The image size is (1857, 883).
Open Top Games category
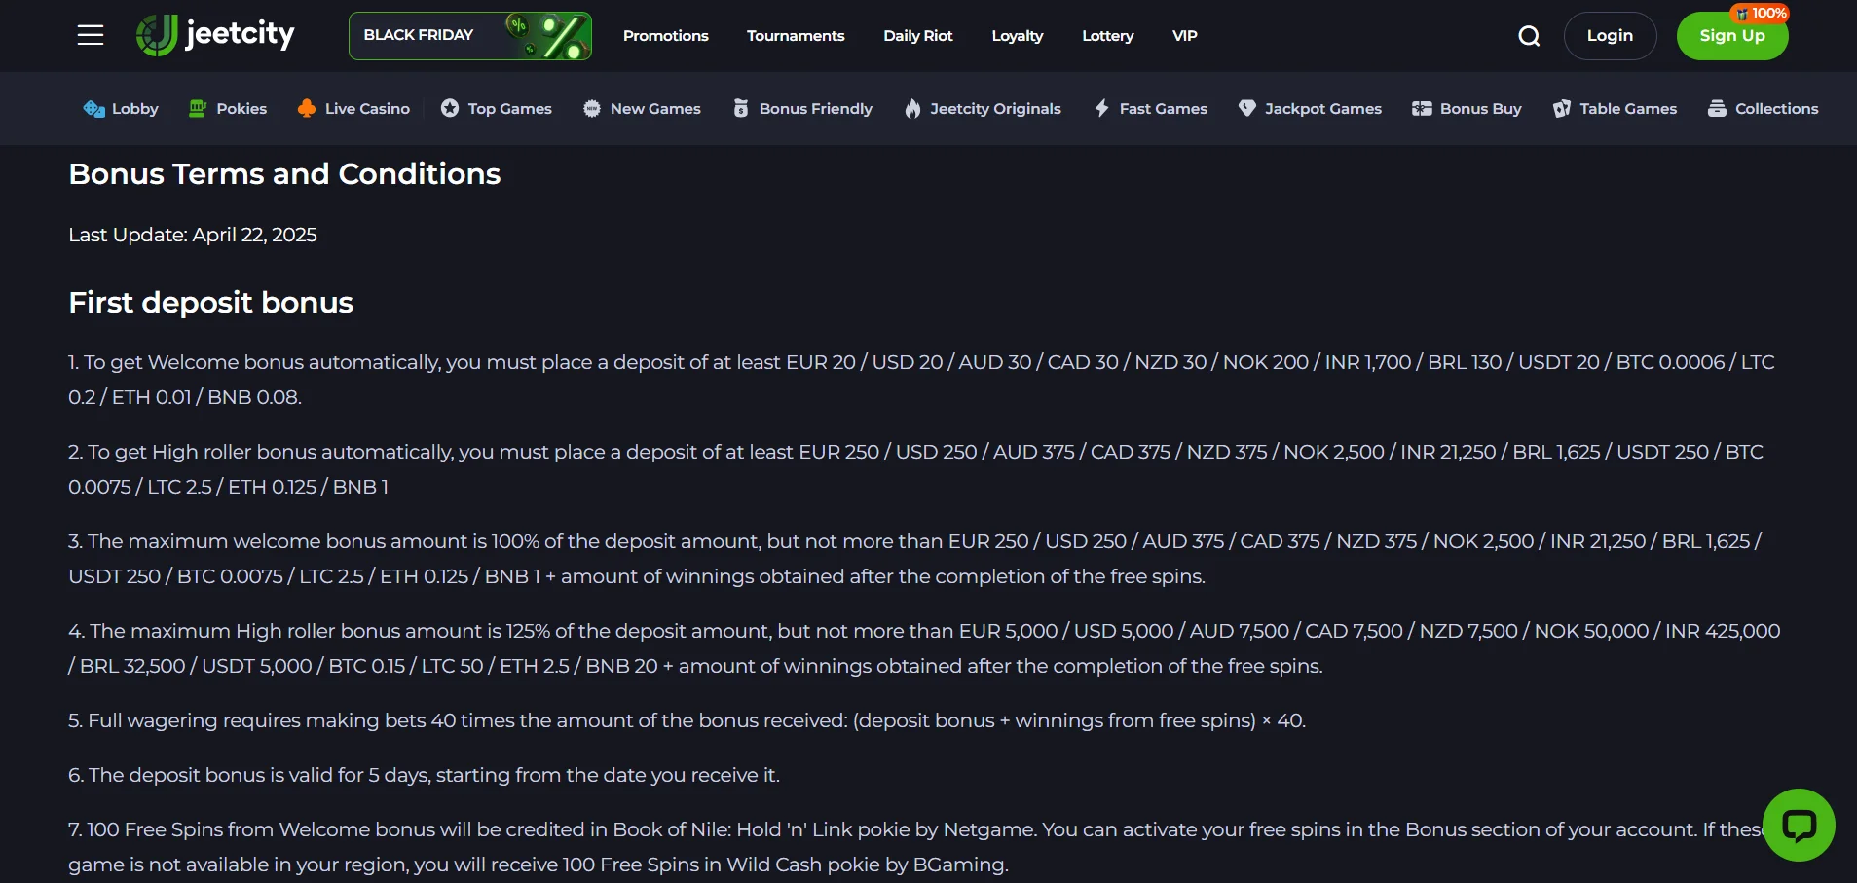click(x=497, y=109)
